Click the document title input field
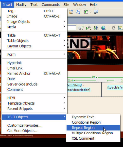This screenshot has width=123, height=147. [72, 28]
